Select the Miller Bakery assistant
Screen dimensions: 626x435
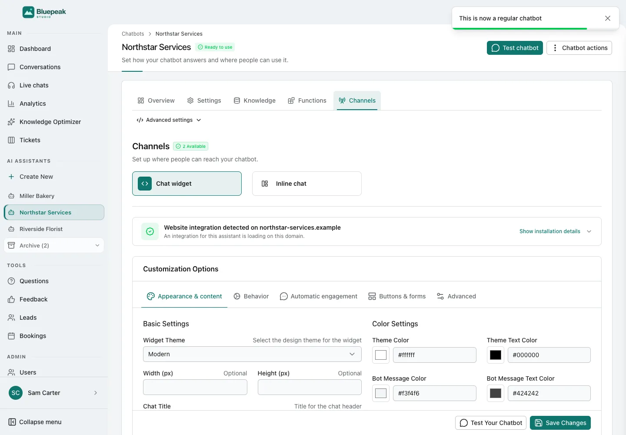coord(54,196)
